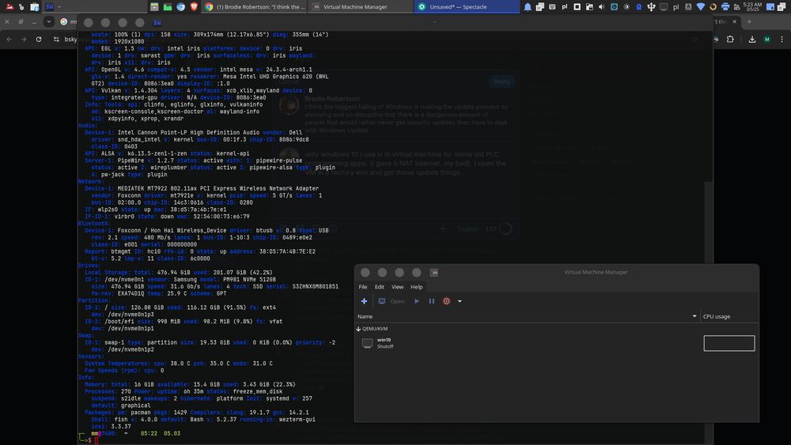791x445 pixels.
Task: Launch the Brave browser icon in panel
Action: click(x=194, y=7)
